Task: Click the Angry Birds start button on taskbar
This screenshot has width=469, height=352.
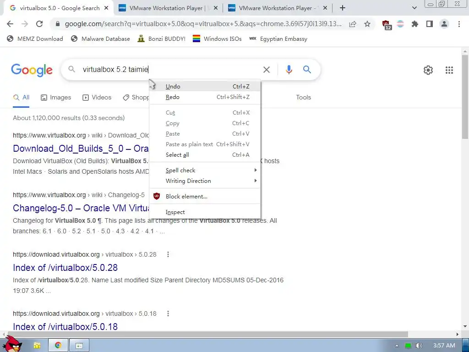Action: (12, 343)
